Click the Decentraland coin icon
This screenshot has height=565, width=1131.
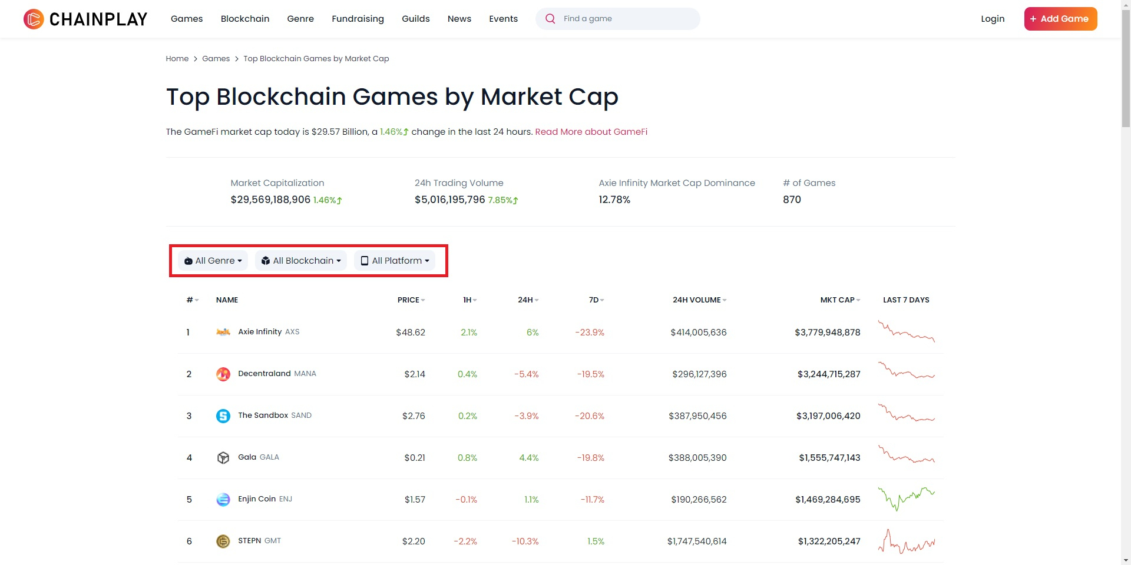(223, 374)
